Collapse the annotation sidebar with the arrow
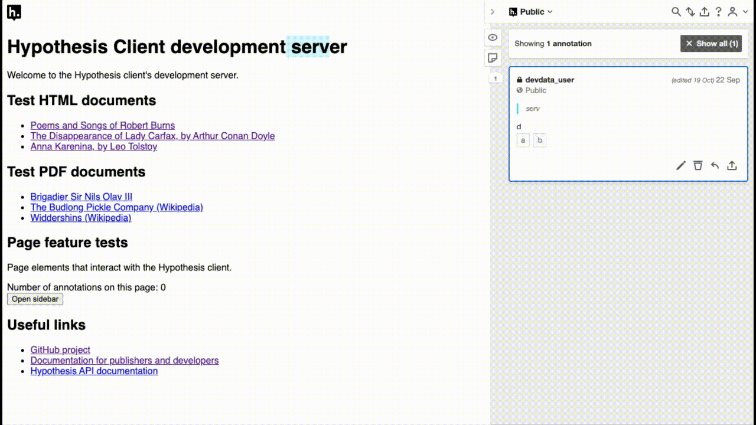The image size is (756, 425). [x=493, y=11]
